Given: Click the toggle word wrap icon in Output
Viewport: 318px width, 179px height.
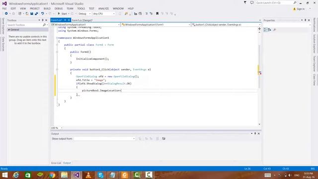Looking at the screenshot, I should click(163, 139).
